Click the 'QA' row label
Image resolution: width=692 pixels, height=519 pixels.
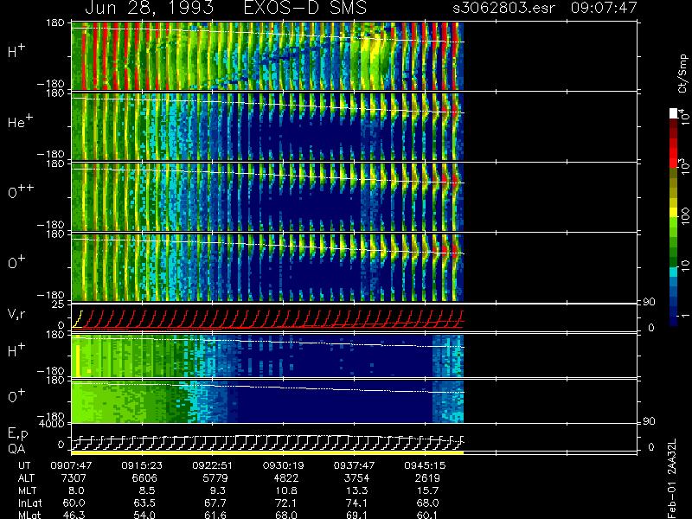tap(16, 448)
